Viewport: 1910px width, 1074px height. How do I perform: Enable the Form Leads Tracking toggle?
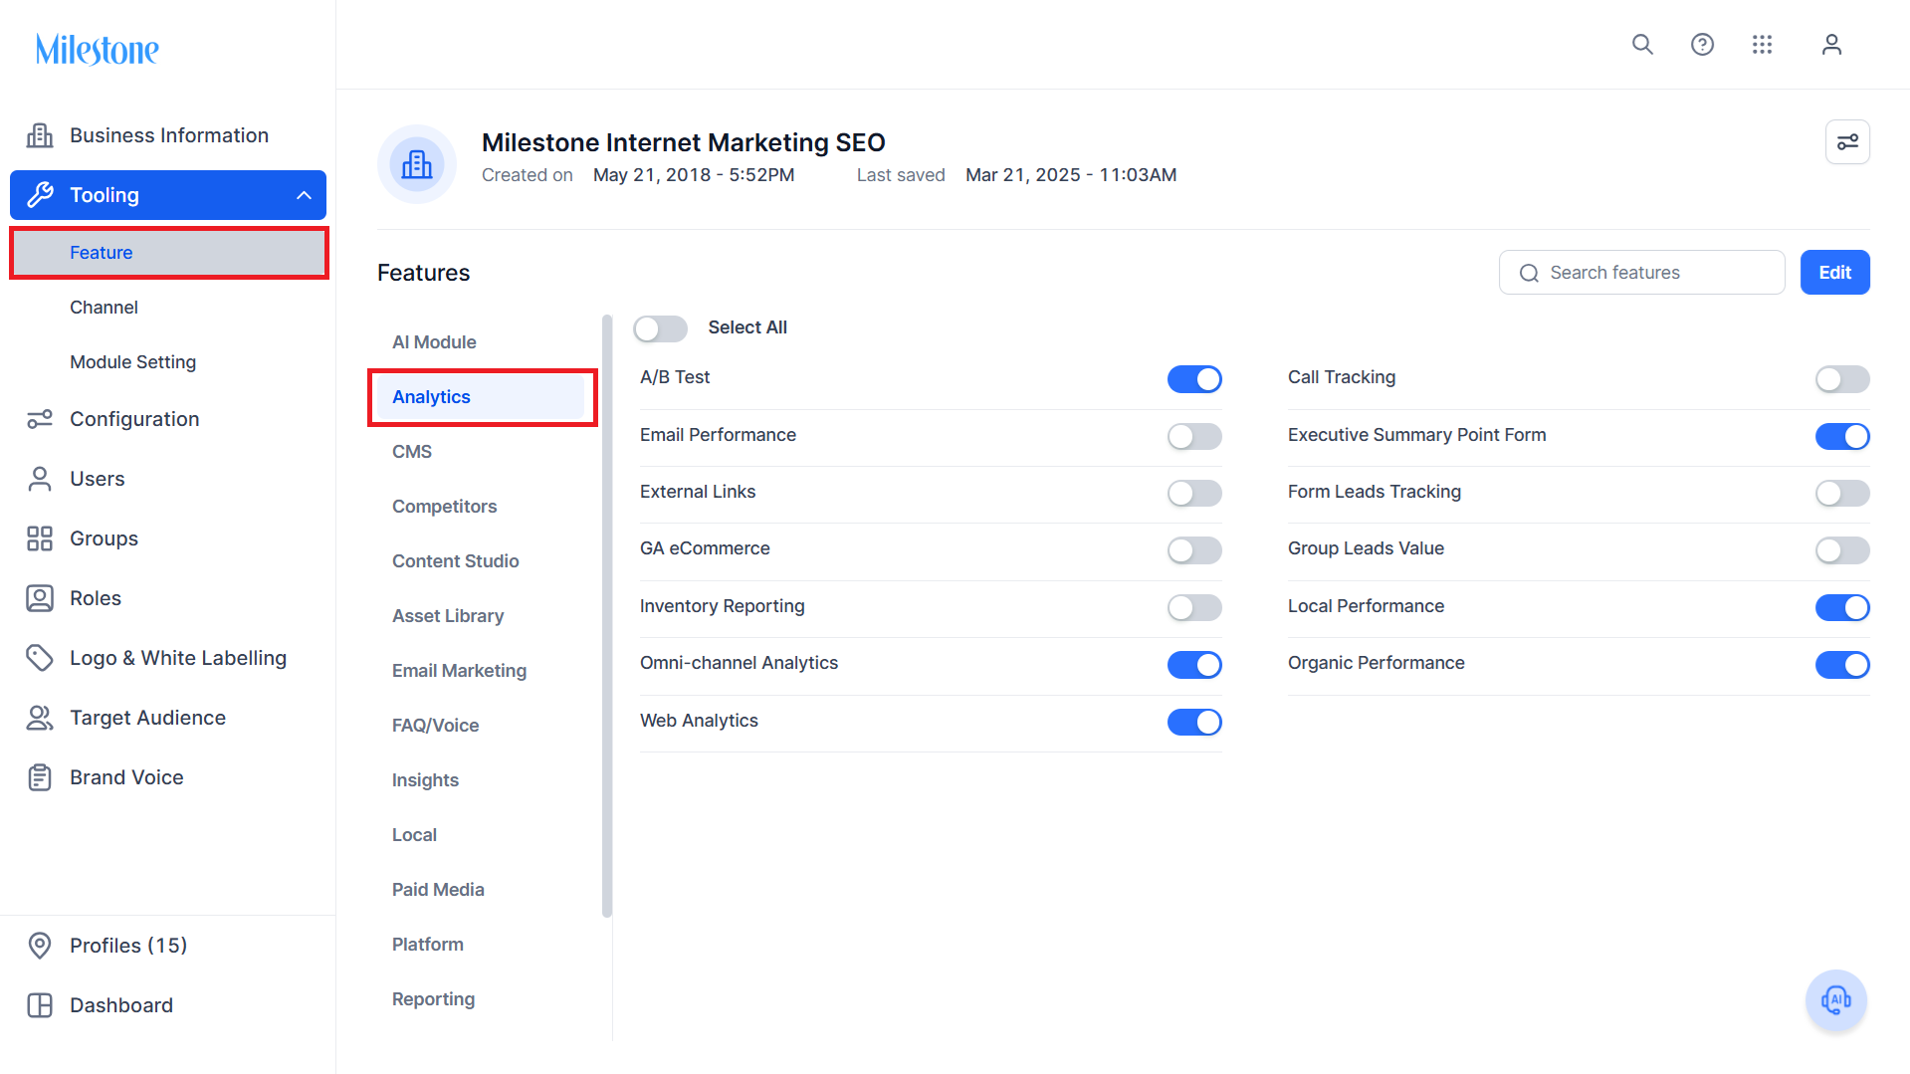(x=1842, y=494)
